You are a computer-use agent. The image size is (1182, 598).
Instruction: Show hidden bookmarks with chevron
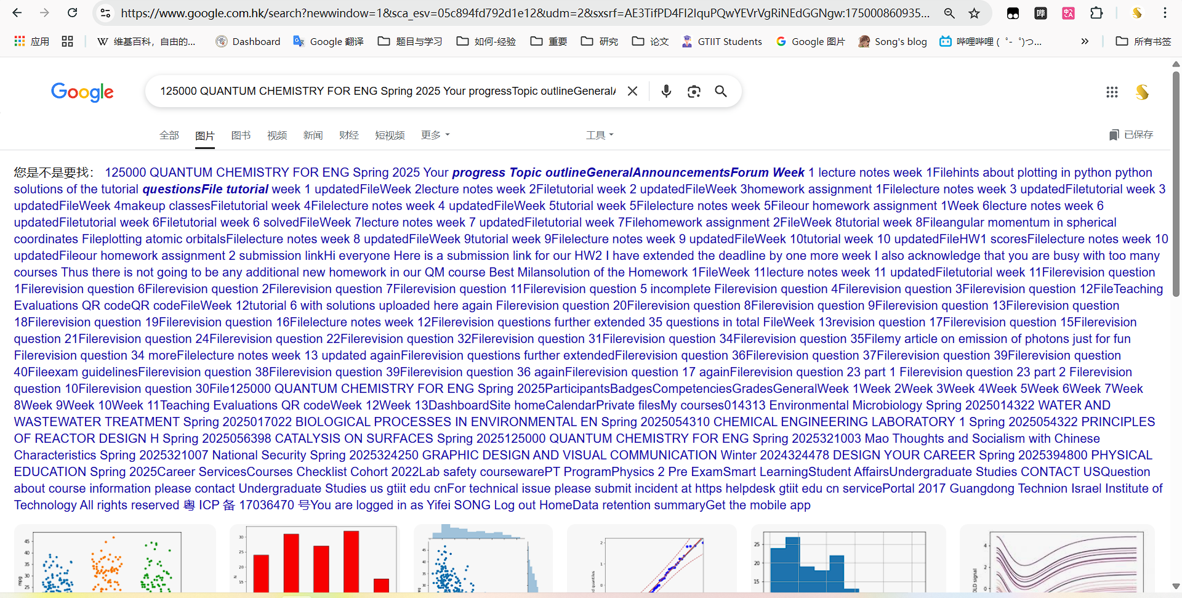[x=1085, y=41]
